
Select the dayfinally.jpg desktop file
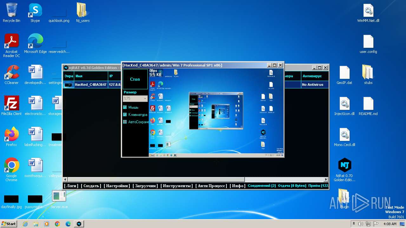(x=11, y=201)
